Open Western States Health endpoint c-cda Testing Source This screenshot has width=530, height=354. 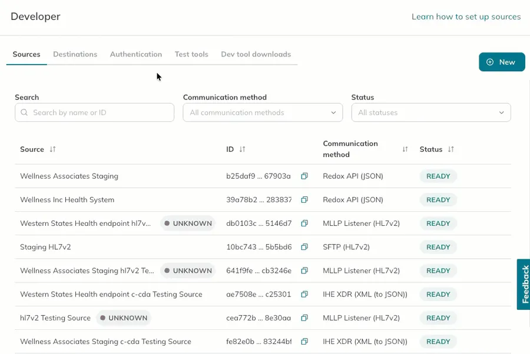111,294
